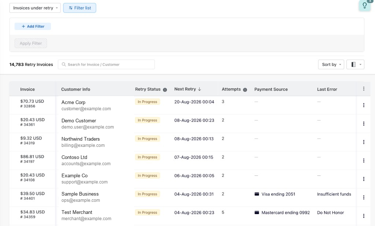Click email billing@example.com

tap(83, 145)
